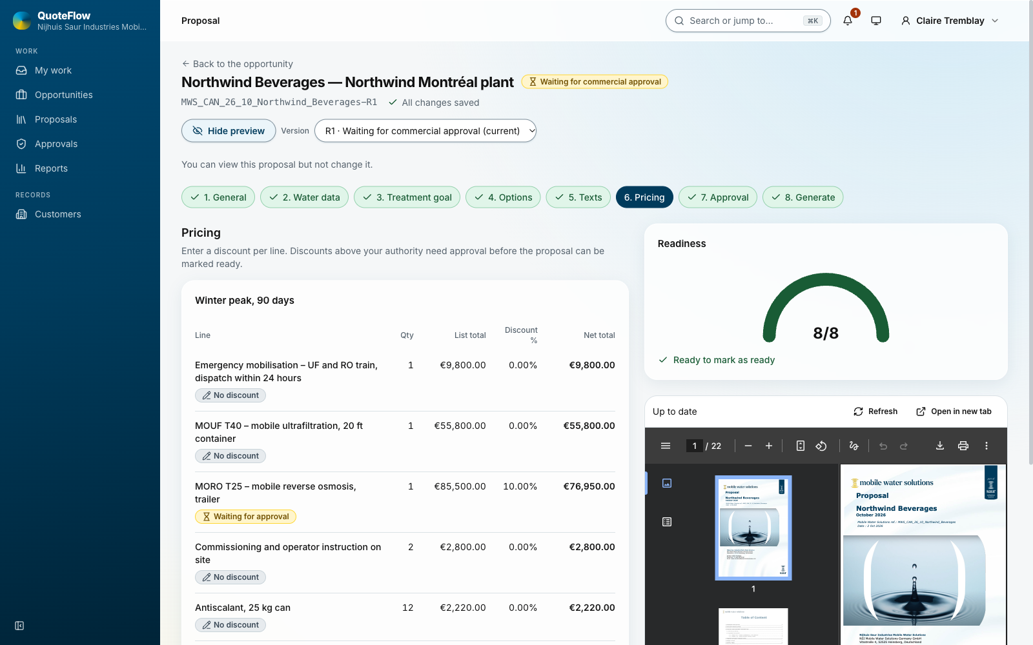The image size is (1033, 645).
Task: Open the PDF viewer more actions menu
Action: (987, 446)
